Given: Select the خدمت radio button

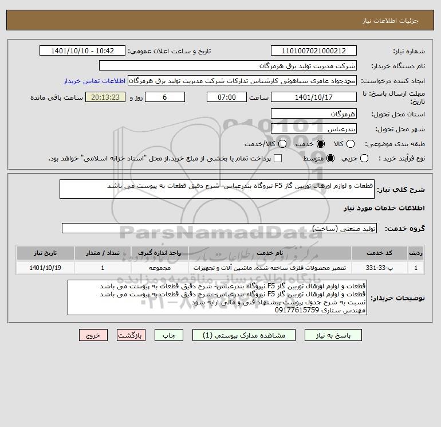Looking at the screenshot, I should pyautogui.click(x=321, y=144).
